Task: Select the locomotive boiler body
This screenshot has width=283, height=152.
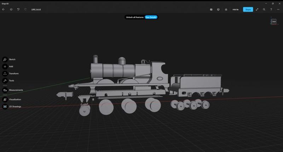Action: click(x=113, y=70)
